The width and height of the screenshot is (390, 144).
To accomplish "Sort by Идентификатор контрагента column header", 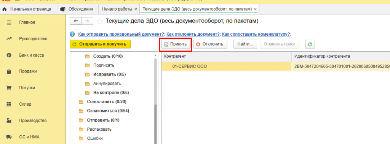I will coord(341,56).
